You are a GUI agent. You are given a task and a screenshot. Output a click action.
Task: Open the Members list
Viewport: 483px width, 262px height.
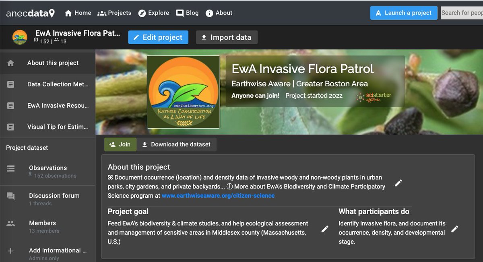coord(47,226)
